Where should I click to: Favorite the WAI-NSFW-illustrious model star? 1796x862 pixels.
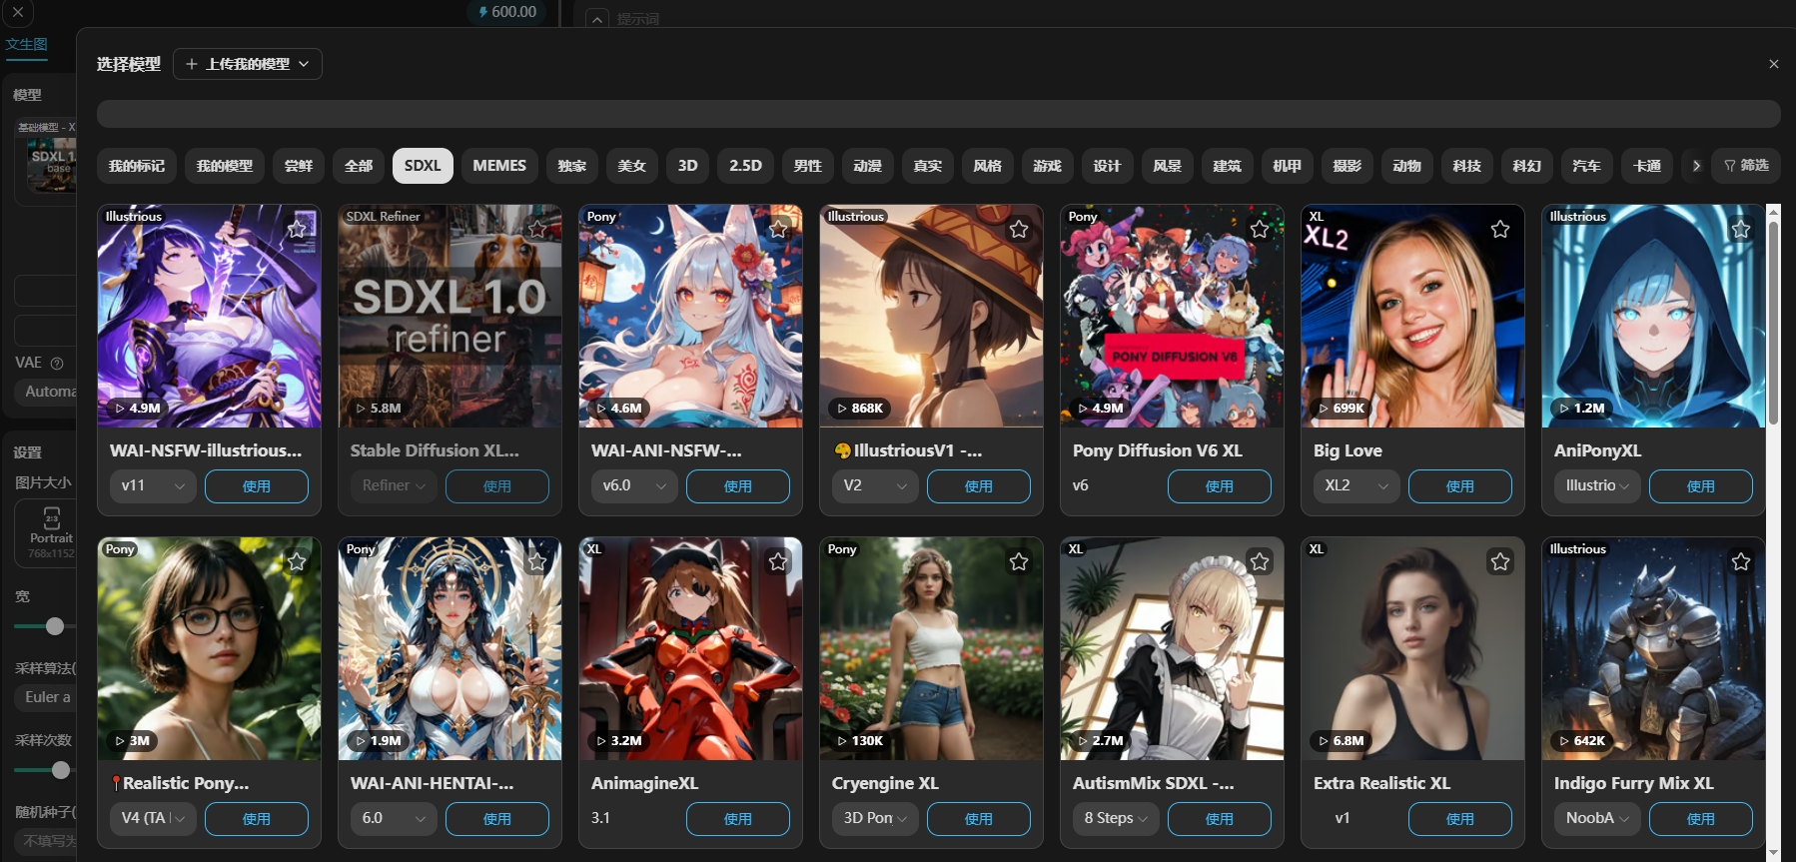pos(297,229)
